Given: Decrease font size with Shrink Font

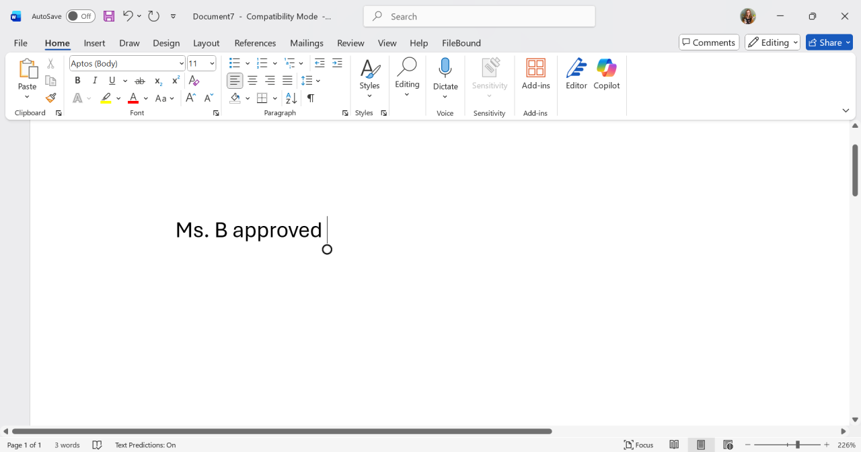Looking at the screenshot, I should (x=207, y=98).
